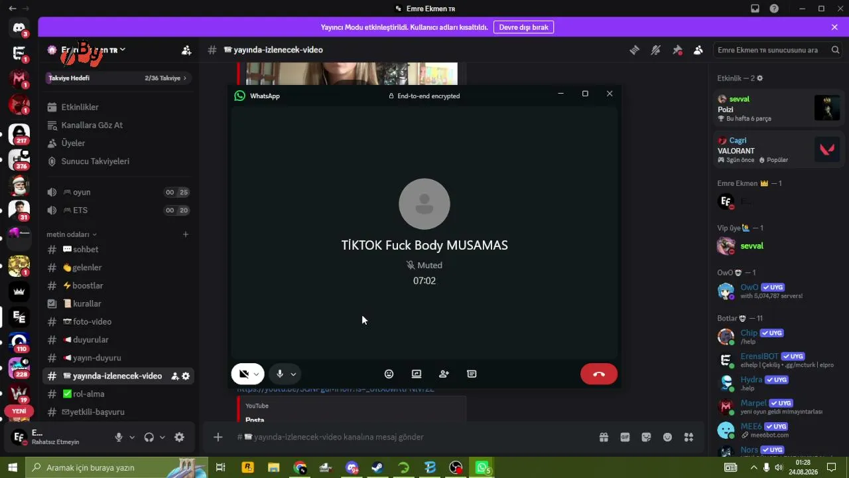Expand camera options arrow in WhatsApp call
This screenshot has width=849, height=478.
click(x=256, y=374)
